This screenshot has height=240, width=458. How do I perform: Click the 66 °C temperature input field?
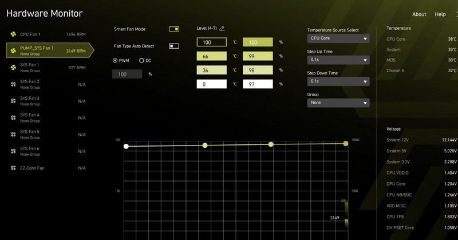click(211, 56)
